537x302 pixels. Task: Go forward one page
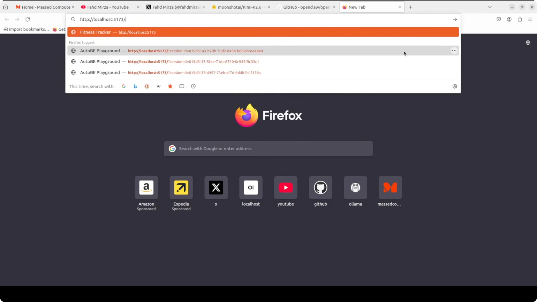click(17, 19)
